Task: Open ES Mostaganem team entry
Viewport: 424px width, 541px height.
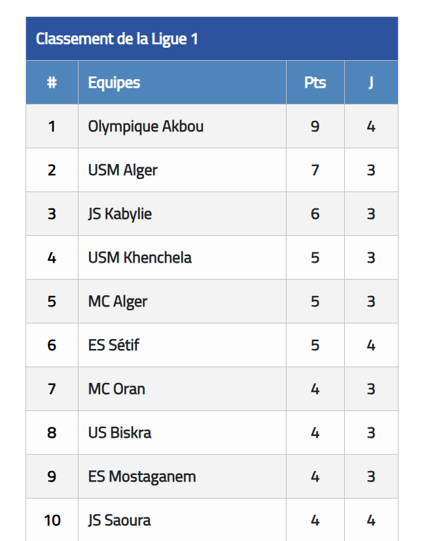Action: pyautogui.click(x=142, y=477)
